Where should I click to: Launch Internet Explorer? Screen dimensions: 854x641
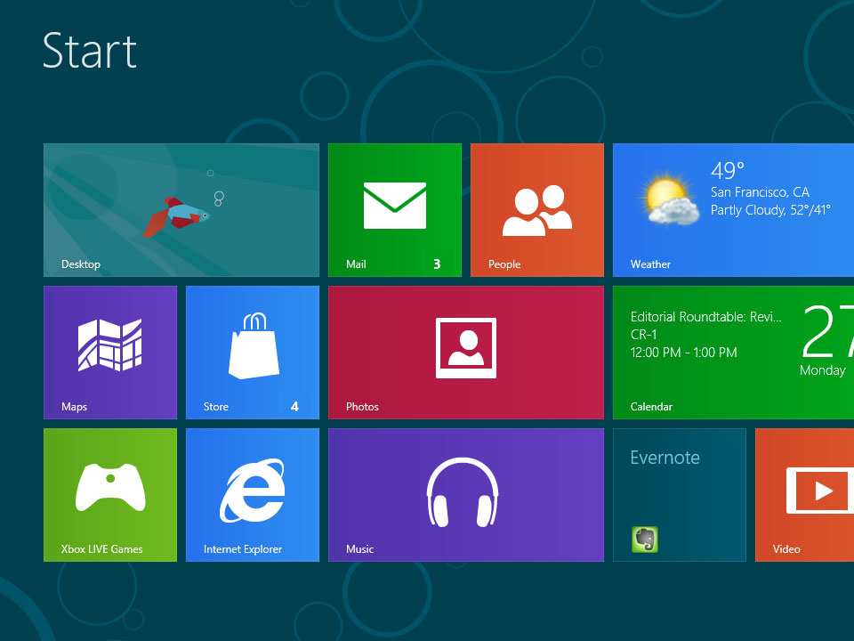click(x=252, y=494)
